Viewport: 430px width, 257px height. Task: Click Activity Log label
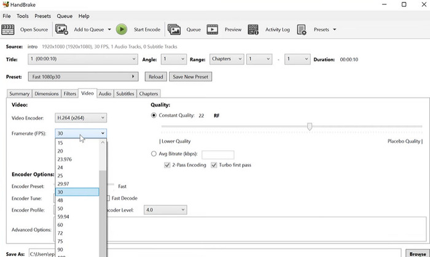point(277,29)
